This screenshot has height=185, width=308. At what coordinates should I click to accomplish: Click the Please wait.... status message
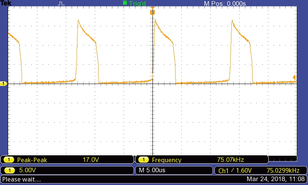click(22, 179)
